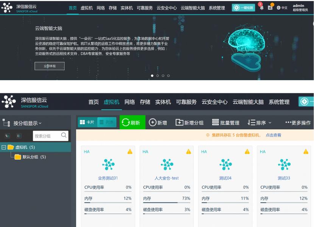Collapse the 虚拟机 (5) tree node
The image size is (314, 227).
coord(4,147)
